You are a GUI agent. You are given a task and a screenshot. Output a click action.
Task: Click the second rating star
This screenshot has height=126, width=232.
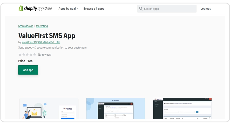point(23,55)
